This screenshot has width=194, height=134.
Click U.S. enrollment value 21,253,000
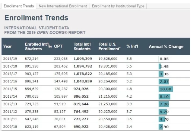point(108,104)
